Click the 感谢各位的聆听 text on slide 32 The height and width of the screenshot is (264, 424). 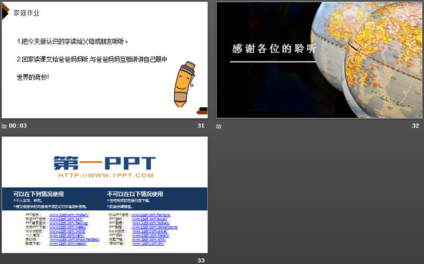coord(274,48)
